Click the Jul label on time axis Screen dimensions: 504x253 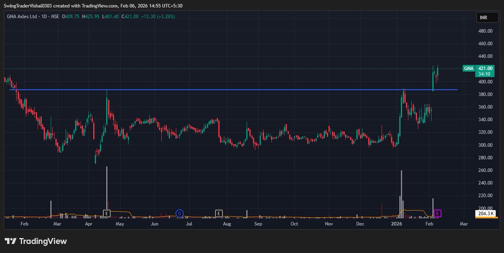point(189,224)
